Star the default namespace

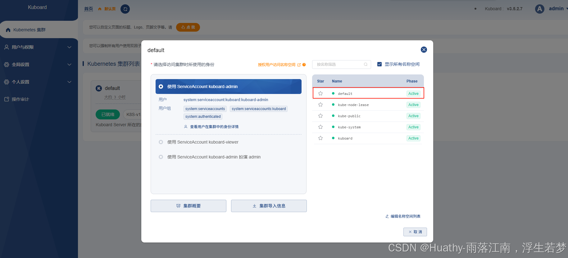320,93
